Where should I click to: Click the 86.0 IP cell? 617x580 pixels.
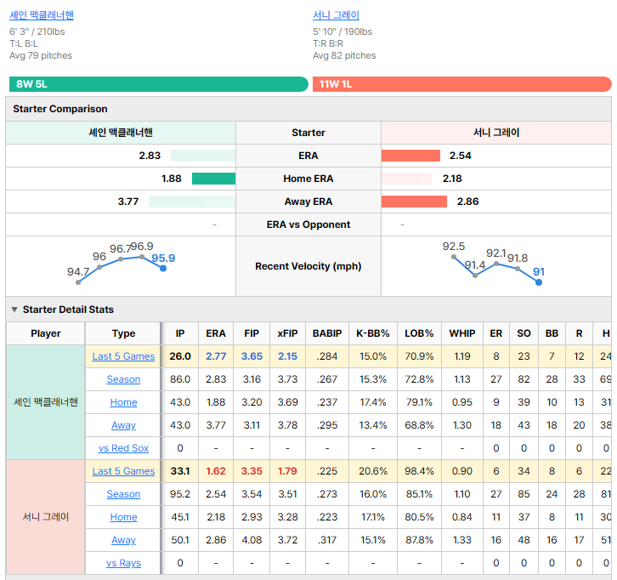(180, 379)
